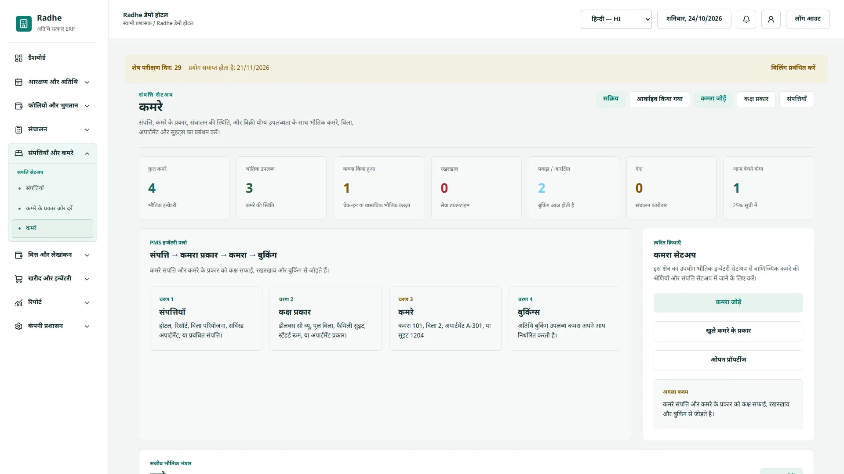Expand वित्त और लेखांकन chevron

87,255
